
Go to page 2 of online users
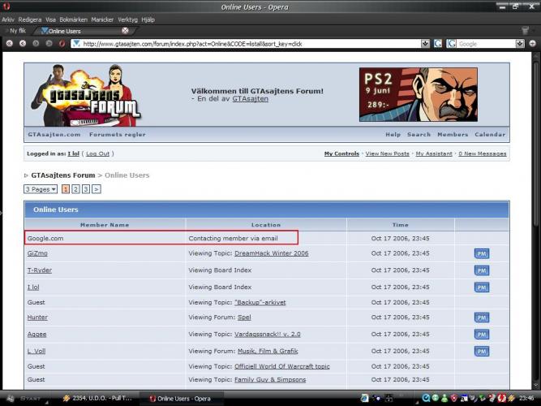tap(75, 189)
